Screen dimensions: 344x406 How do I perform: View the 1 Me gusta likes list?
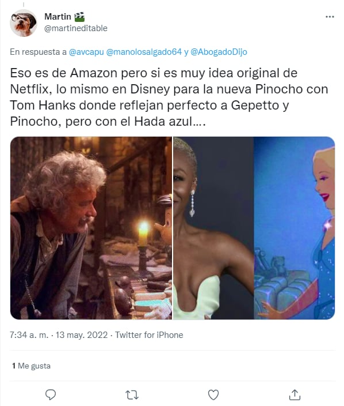pyautogui.click(x=31, y=366)
